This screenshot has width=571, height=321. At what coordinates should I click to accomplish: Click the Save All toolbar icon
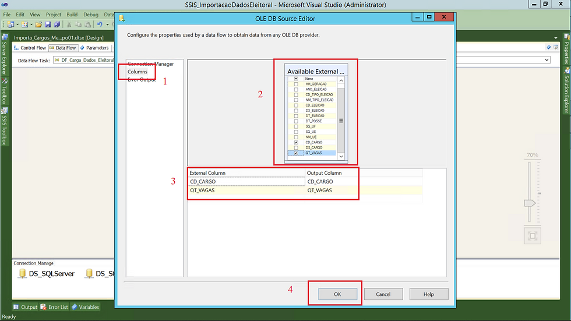(57, 24)
